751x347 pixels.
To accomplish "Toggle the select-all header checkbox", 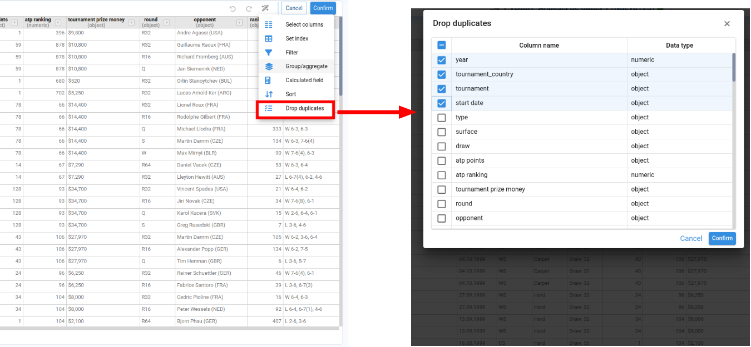I will [x=442, y=46].
